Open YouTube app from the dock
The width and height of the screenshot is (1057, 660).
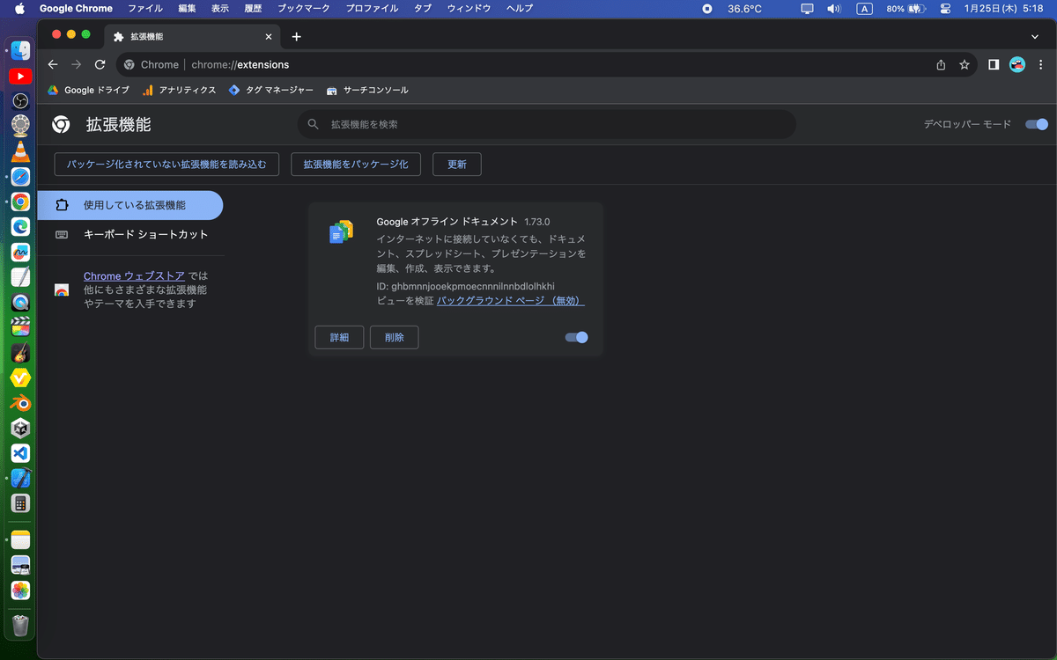click(x=21, y=77)
